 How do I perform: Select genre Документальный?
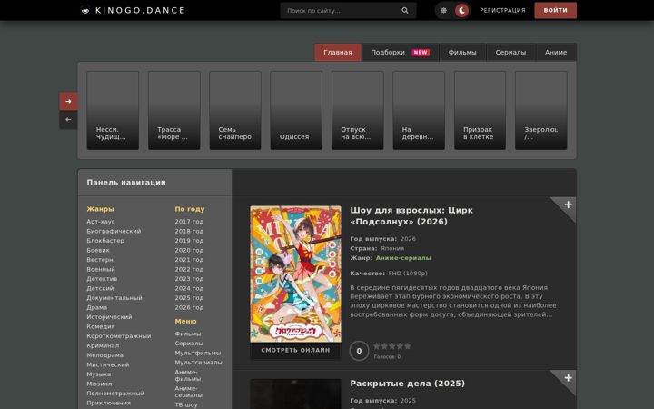pyautogui.click(x=114, y=298)
